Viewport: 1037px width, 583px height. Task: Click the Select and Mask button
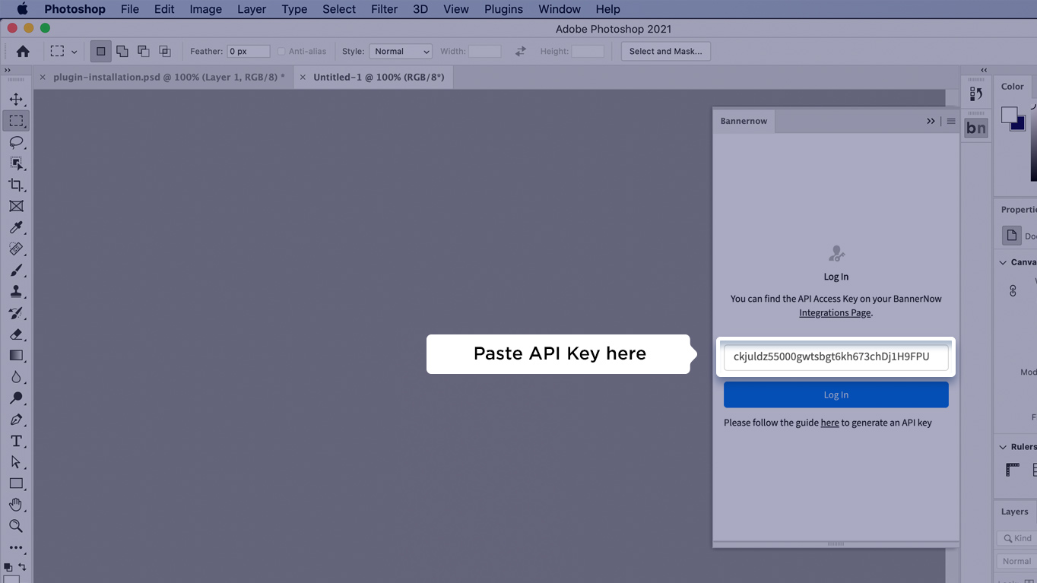(x=665, y=51)
